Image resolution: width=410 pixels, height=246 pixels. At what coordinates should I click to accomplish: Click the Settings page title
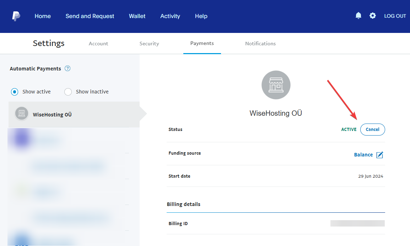click(x=49, y=43)
